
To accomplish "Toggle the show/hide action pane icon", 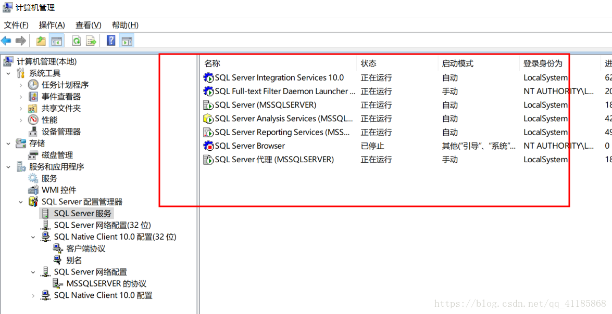I will tap(127, 41).
